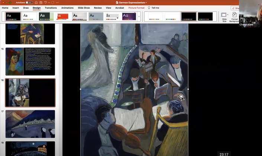
Task: Open the Transitions ribbon tab
Action: [x=51, y=8]
